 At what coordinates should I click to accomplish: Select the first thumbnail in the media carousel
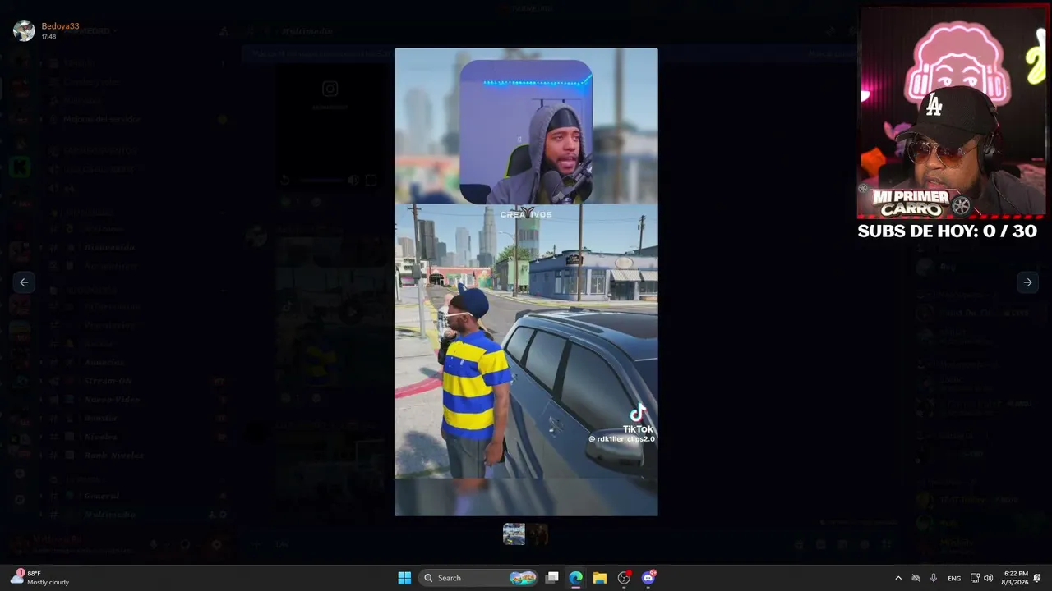[514, 534]
